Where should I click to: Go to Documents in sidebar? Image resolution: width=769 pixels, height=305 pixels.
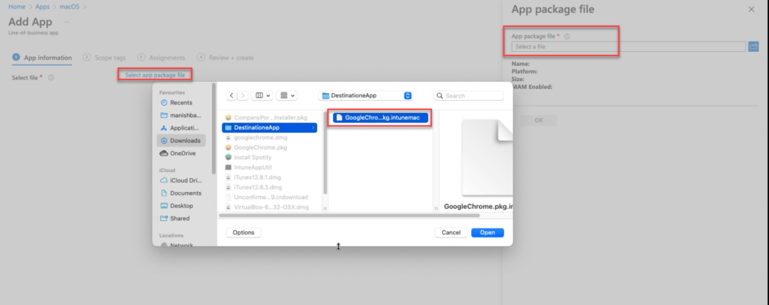click(x=181, y=193)
